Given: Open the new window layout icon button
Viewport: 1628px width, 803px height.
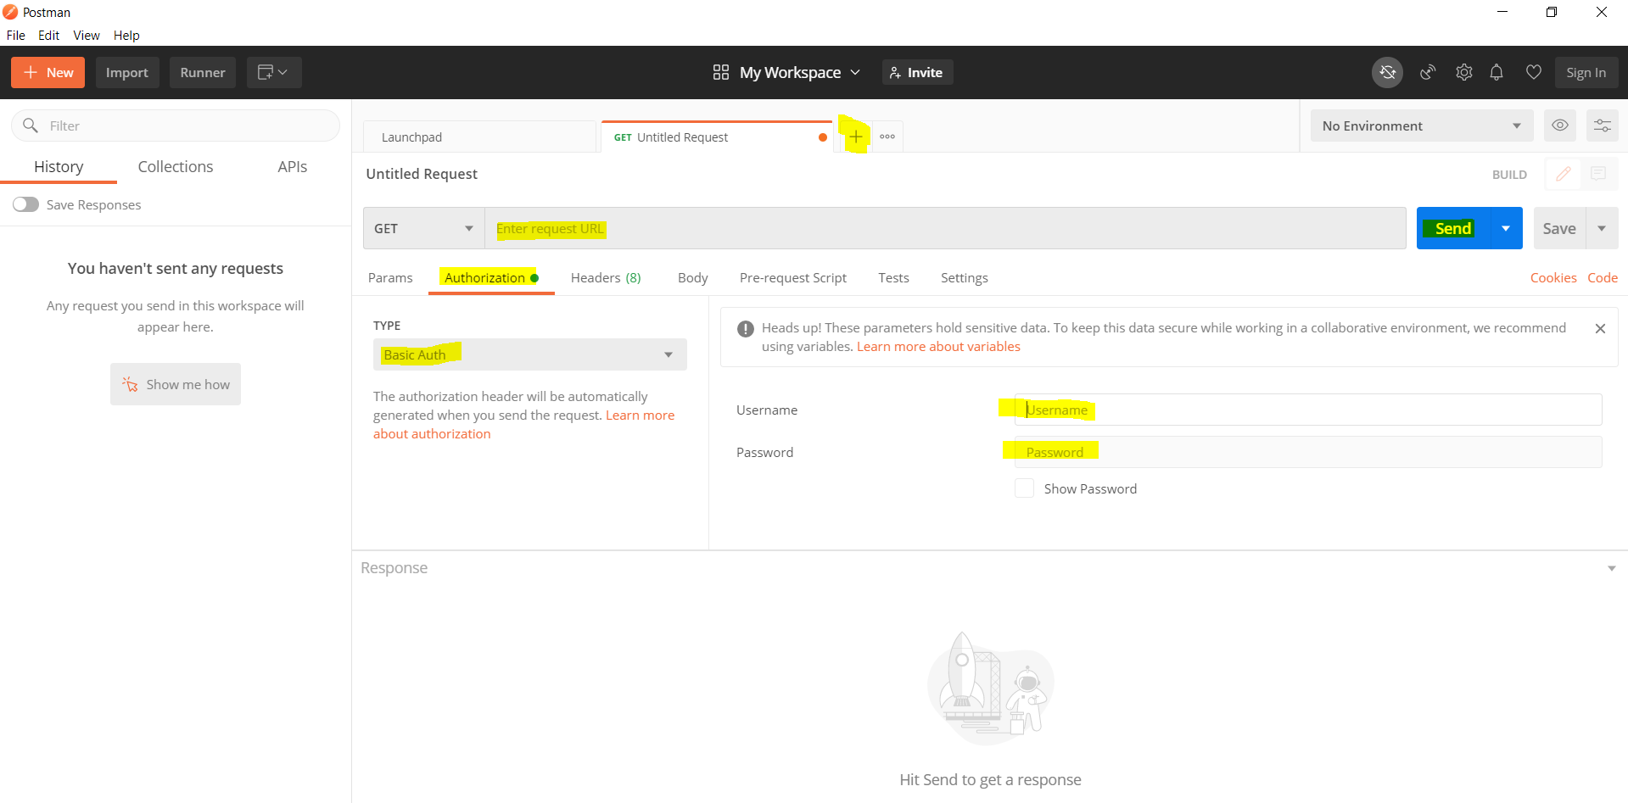Looking at the screenshot, I should [x=273, y=72].
